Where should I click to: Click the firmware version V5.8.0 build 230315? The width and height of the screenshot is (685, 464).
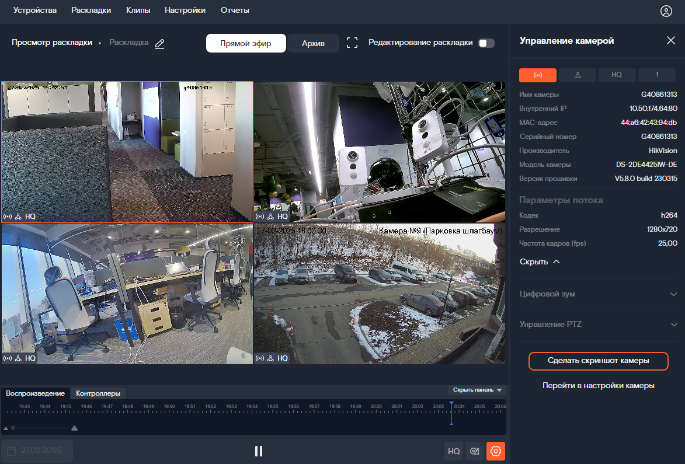coord(646,179)
